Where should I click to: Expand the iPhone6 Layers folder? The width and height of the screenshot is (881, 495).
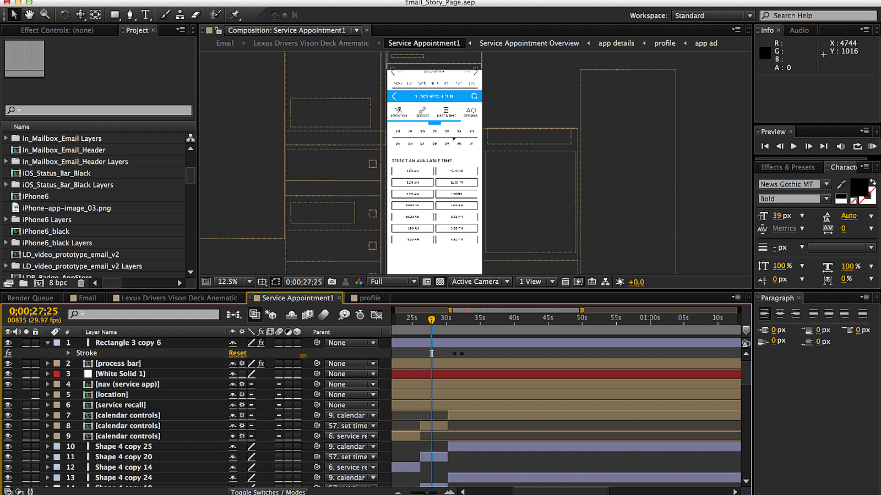pos(7,219)
